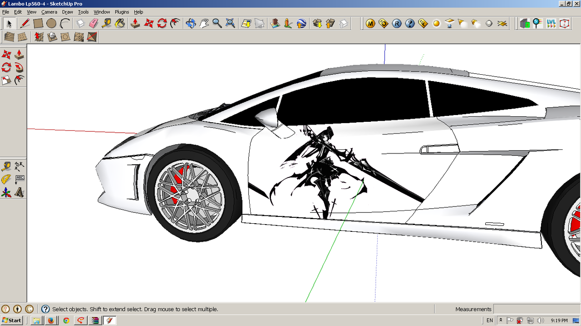Click the Windows Start button
Viewport: 581px width, 326px height.
(x=12, y=320)
